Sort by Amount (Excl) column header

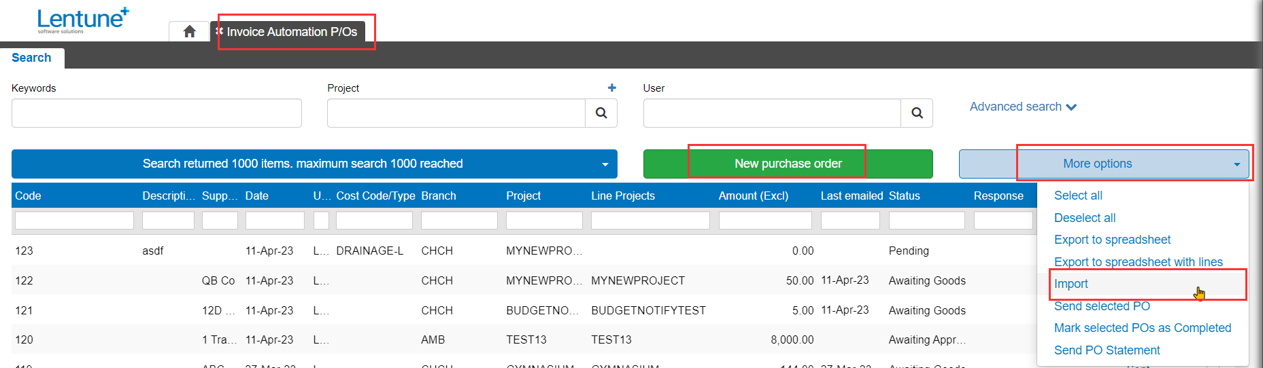click(754, 196)
